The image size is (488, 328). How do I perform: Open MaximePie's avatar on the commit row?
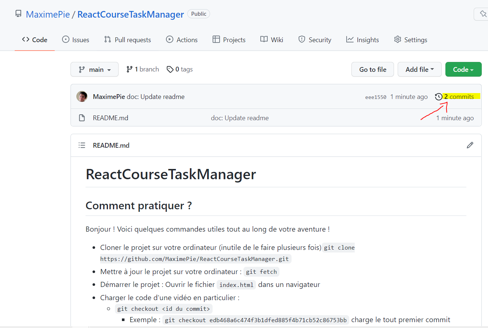point(82,96)
